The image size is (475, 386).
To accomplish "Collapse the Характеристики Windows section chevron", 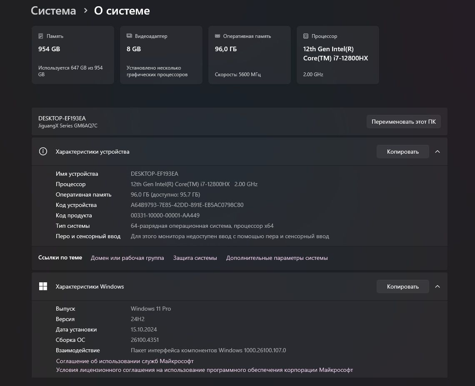I will [437, 286].
